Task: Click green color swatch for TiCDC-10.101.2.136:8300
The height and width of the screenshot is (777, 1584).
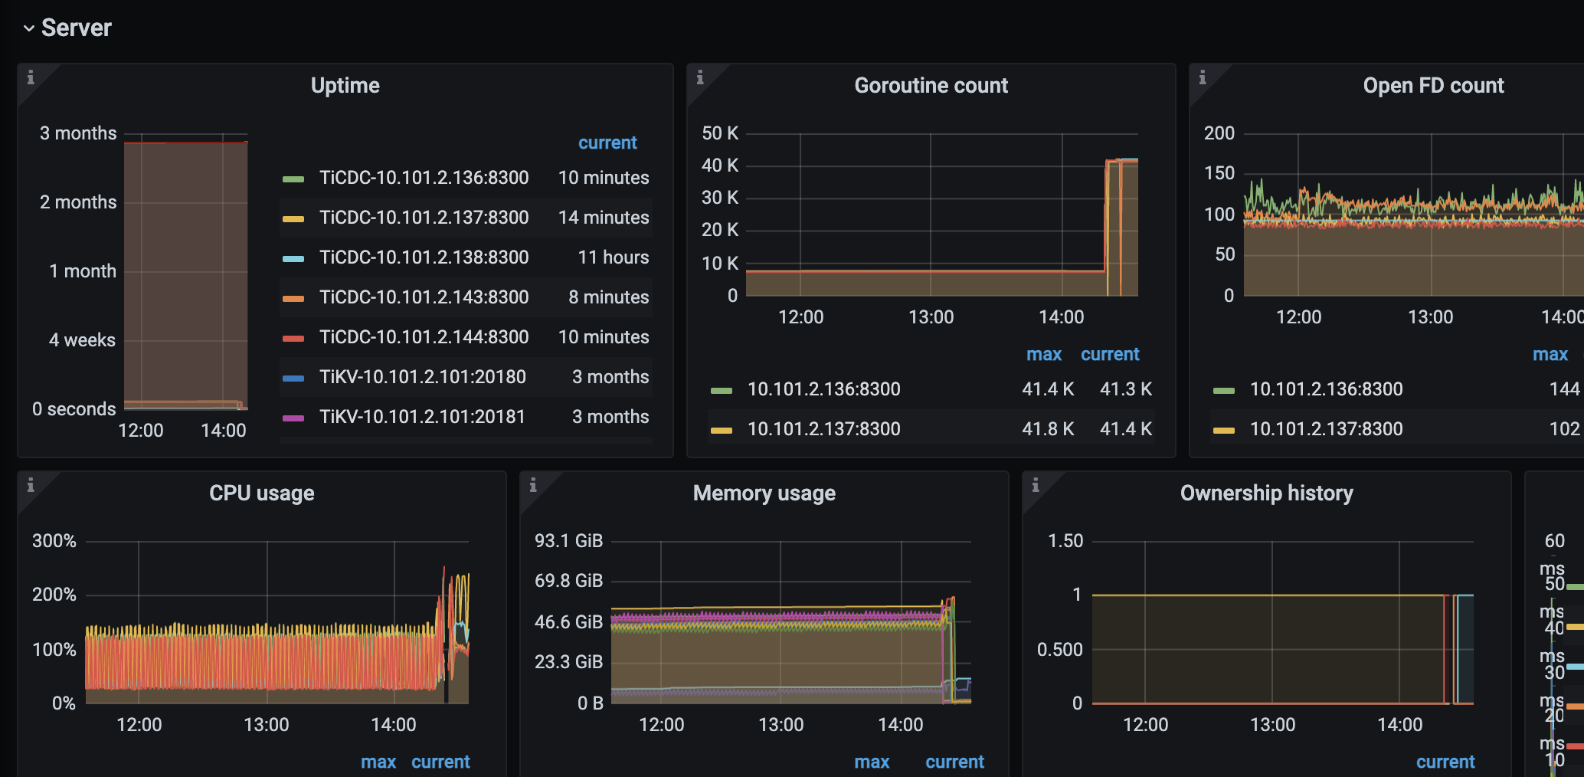Action: click(x=293, y=179)
